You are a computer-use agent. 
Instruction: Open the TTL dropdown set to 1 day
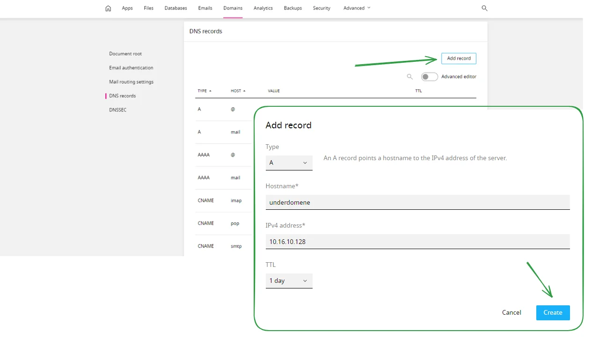point(289,281)
